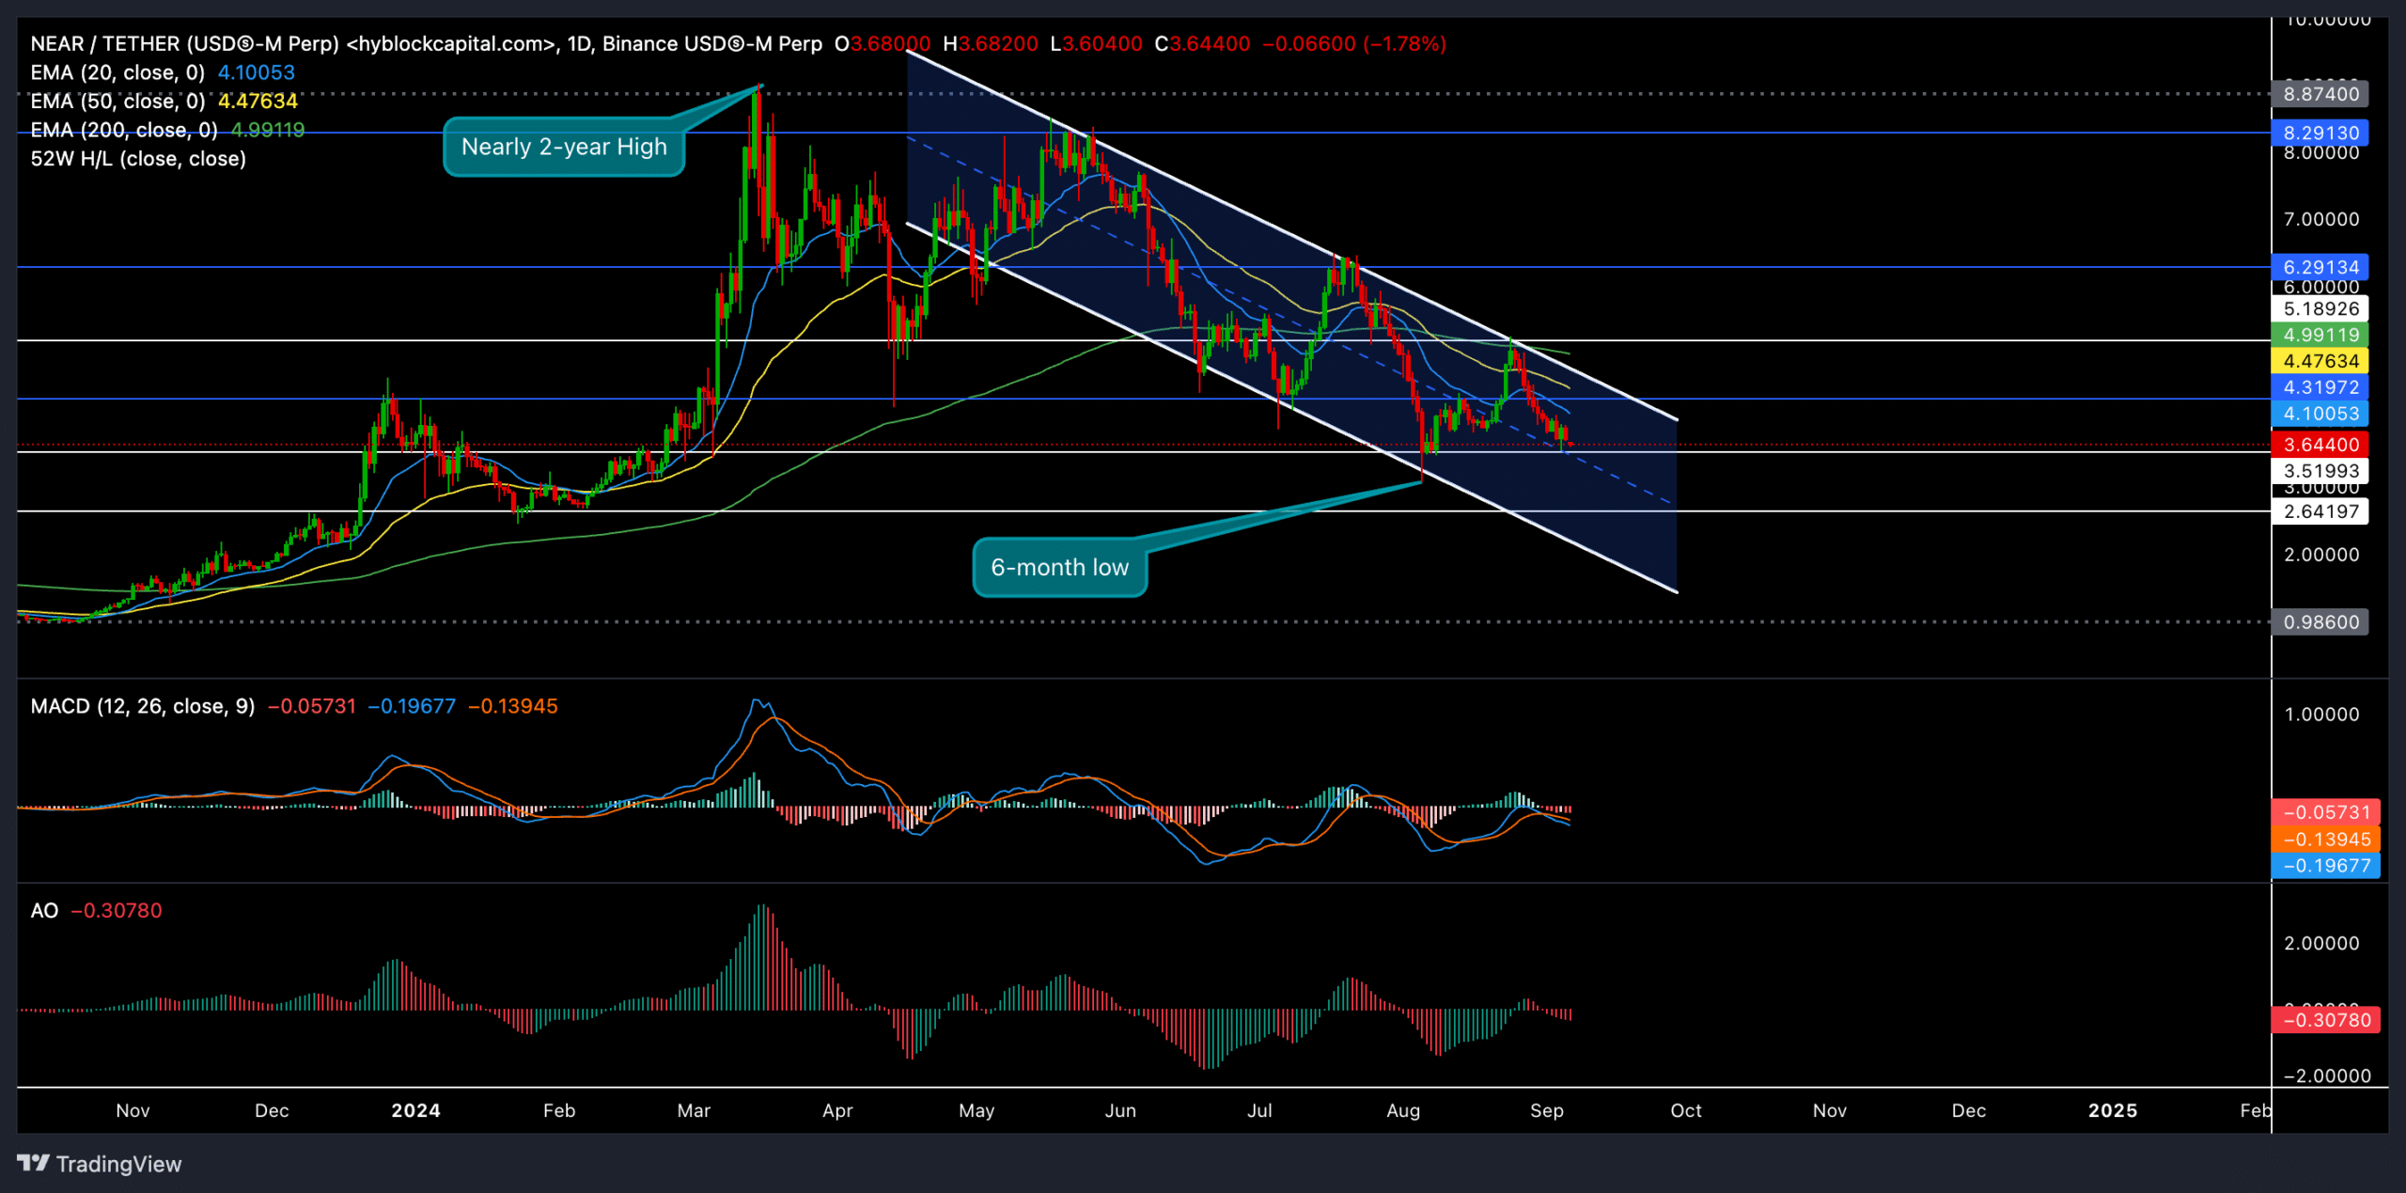
Task: Select the EMA 20 indicator legend
Action: coord(117,72)
